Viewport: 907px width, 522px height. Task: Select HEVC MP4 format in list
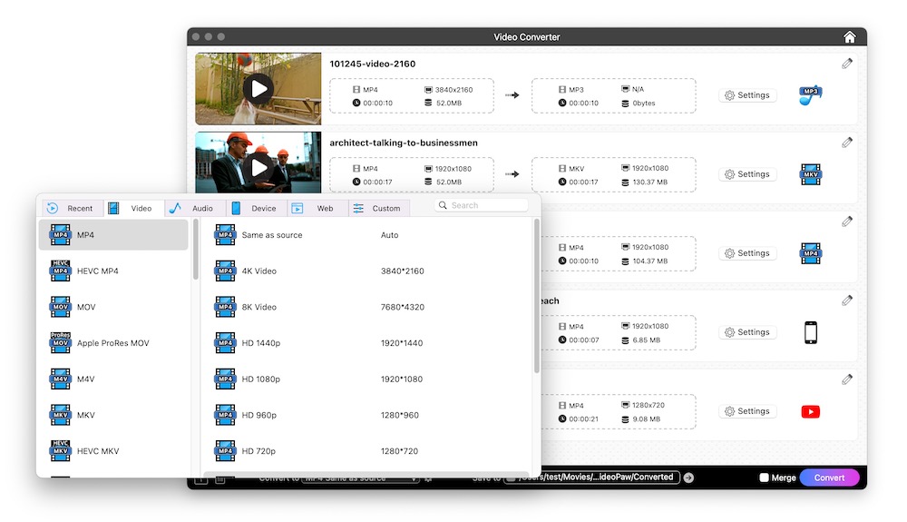pyautogui.click(x=97, y=271)
